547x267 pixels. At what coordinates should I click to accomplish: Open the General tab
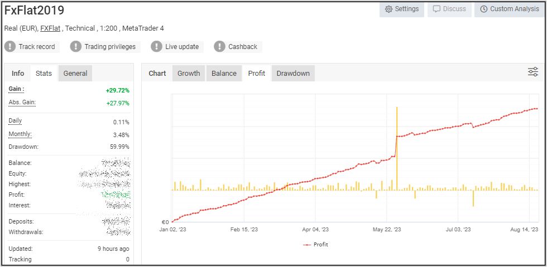click(75, 73)
